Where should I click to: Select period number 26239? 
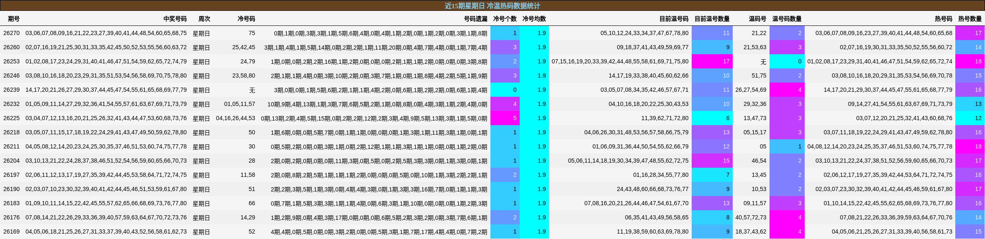tap(11, 90)
